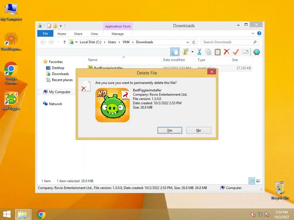Open the dropdown arrow beside folder options icon

point(192,52)
